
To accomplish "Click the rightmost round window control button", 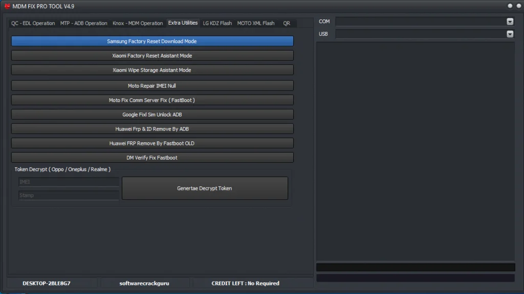I will coord(518,6).
